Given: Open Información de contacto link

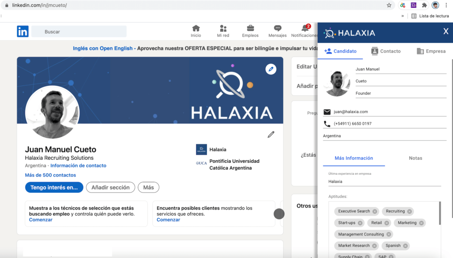Looking at the screenshot, I should 78,166.
